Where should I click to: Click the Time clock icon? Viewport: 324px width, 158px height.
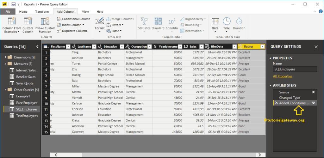click(x=227, y=21)
